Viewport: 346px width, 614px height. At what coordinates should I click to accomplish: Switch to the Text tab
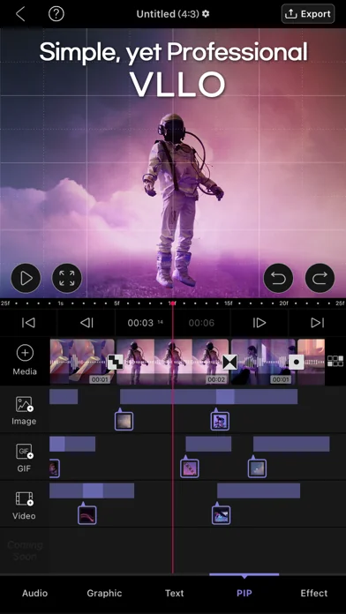coord(175,593)
